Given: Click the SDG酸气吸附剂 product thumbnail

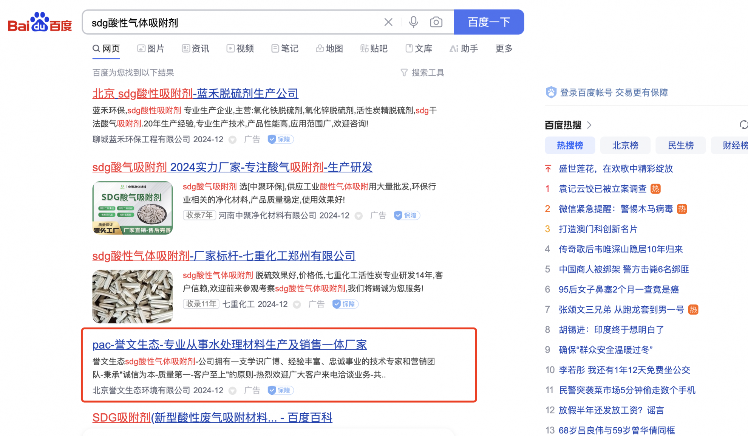Looking at the screenshot, I should pos(133,208).
